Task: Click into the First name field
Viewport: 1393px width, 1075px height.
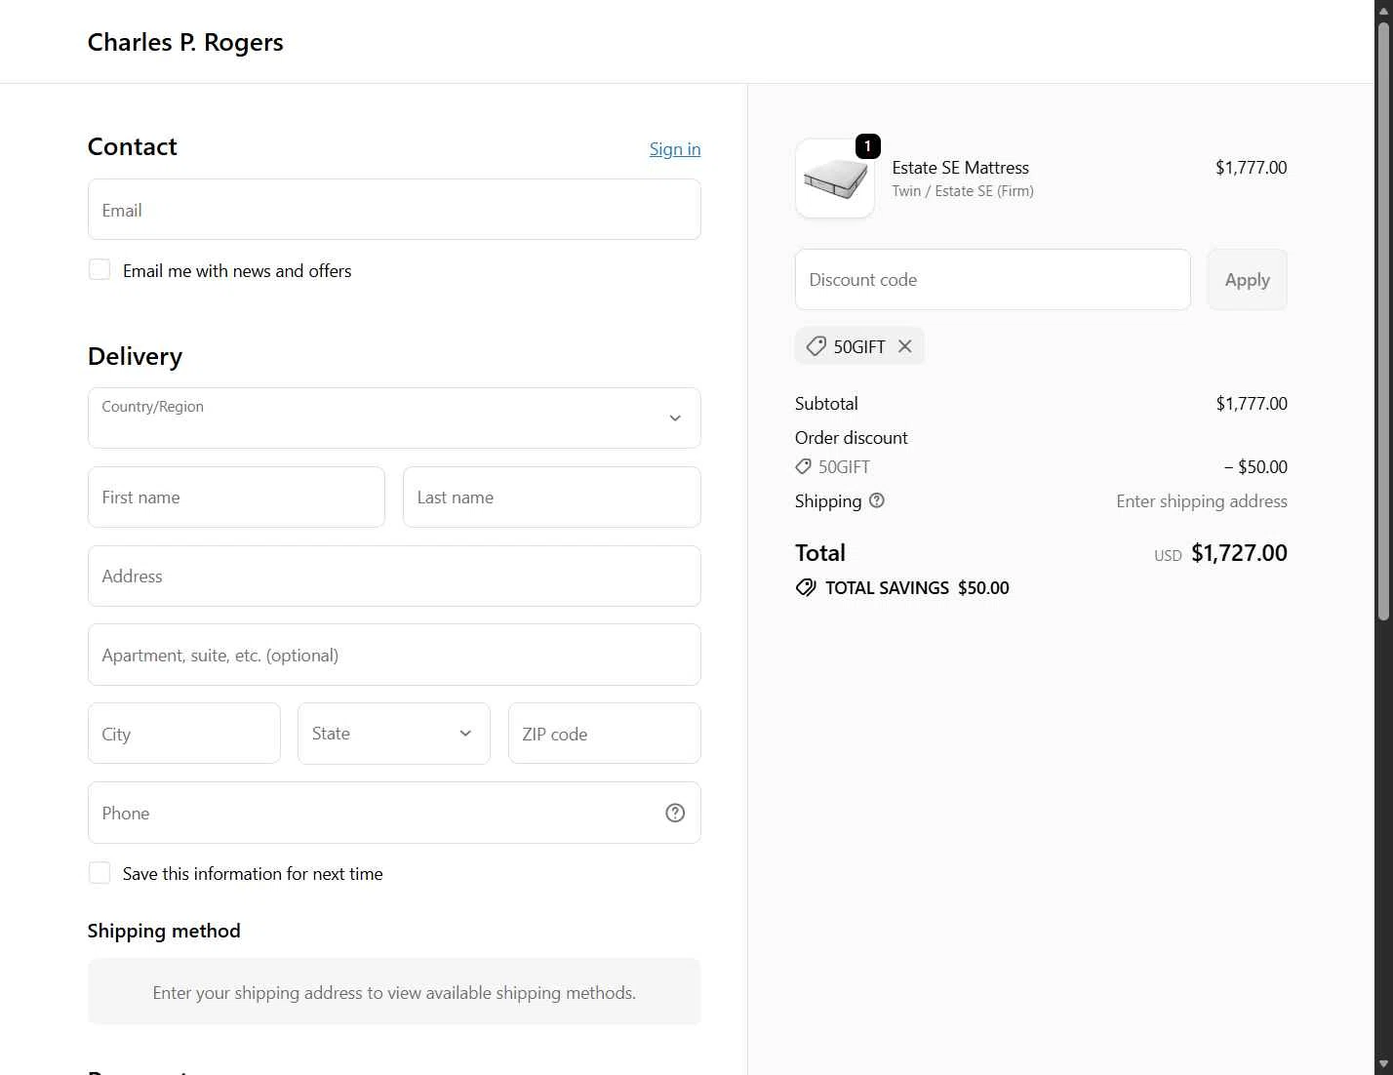Action: [x=236, y=497]
